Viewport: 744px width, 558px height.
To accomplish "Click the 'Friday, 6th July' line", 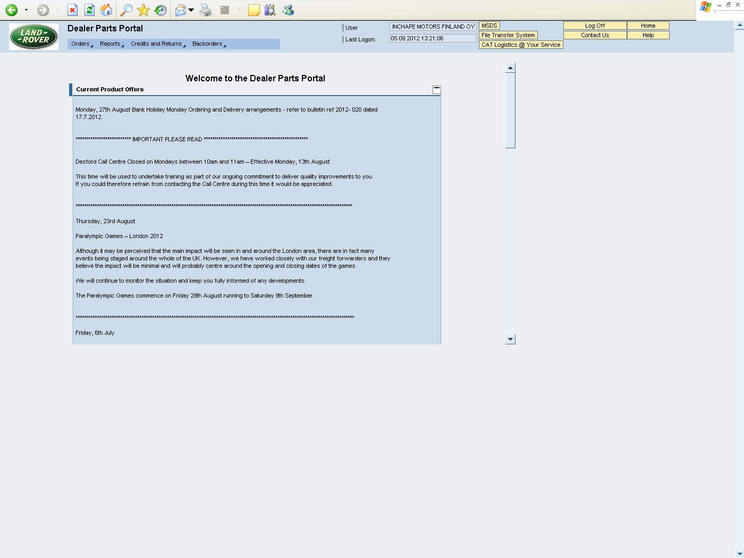I will tap(95, 333).
